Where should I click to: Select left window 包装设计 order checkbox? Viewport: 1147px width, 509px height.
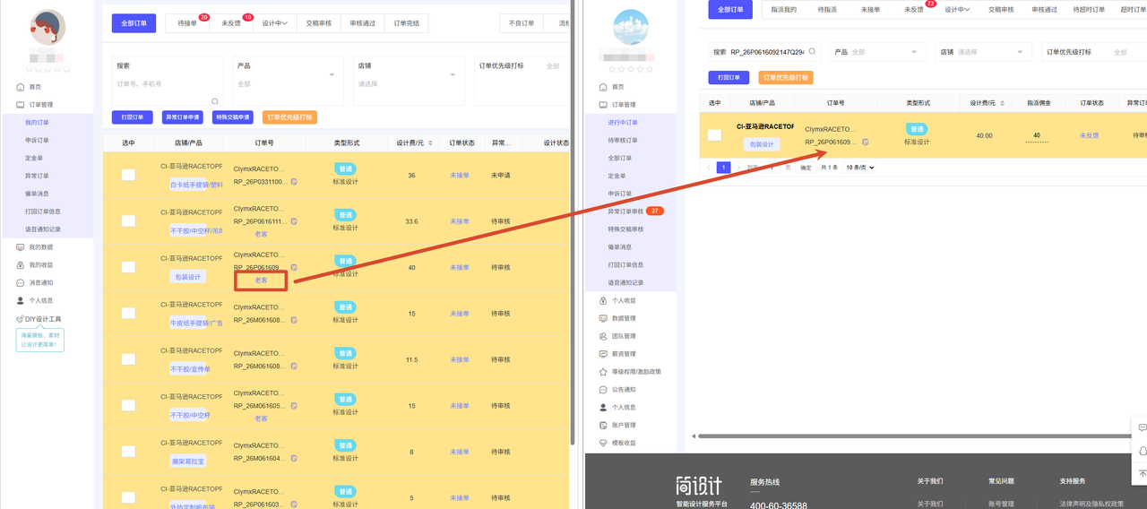128,267
